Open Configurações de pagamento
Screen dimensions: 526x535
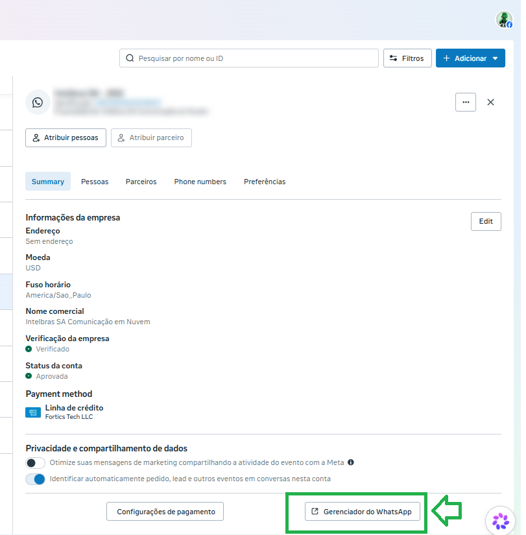(x=165, y=512)
